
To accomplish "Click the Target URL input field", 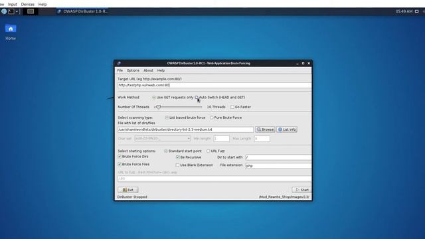I will pyautogui.click(x=214, y=85).
